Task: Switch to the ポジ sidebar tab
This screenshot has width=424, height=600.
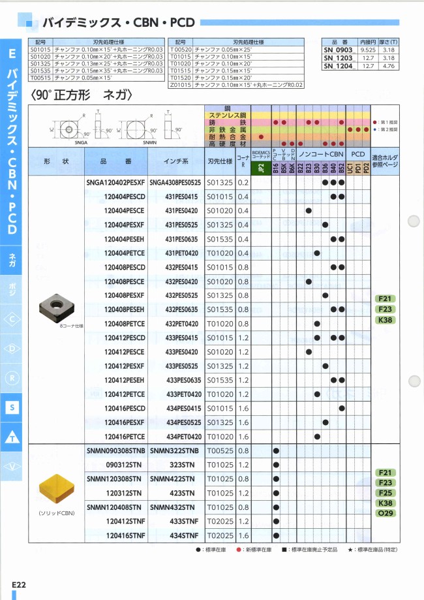Action: point(12,289)
